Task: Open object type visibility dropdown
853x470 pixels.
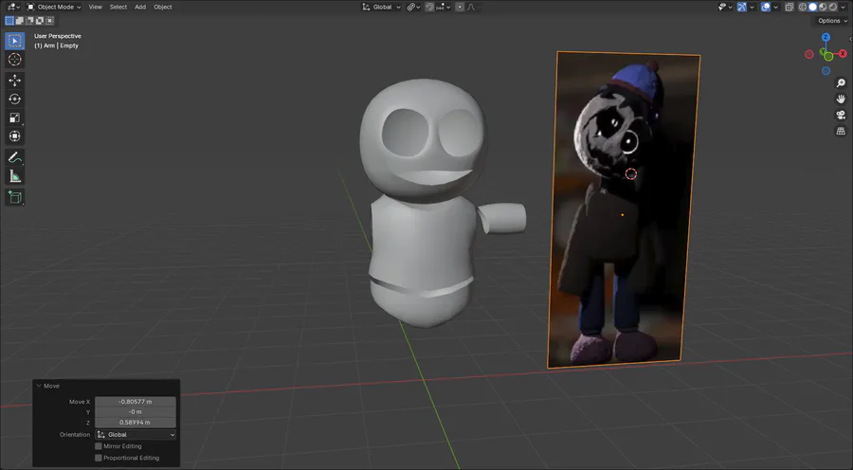Action: coord(725,7)
